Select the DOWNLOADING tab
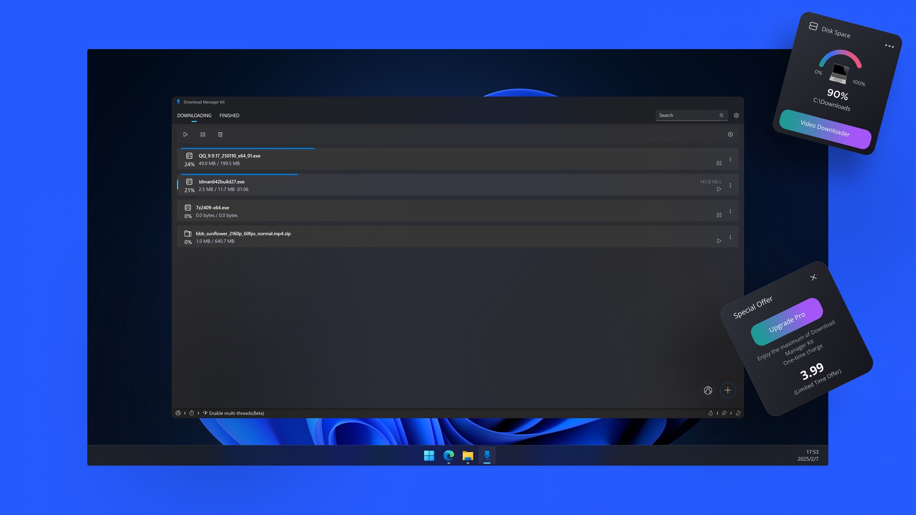The width and height of the screenshot is (916, 515). 194,115
